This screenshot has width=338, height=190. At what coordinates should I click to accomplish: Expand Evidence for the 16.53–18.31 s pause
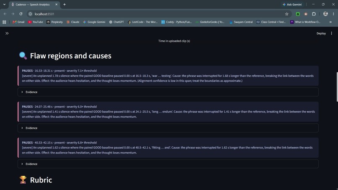pyautogui.click(x=168, y=92)
